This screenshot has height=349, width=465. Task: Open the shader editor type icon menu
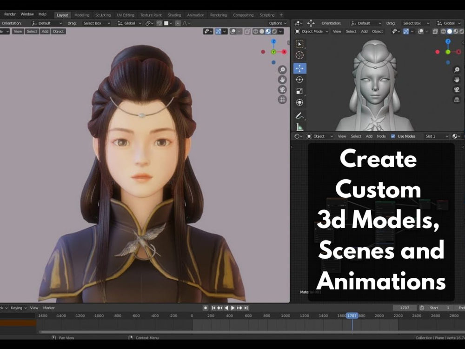click(x=298, y=136)
